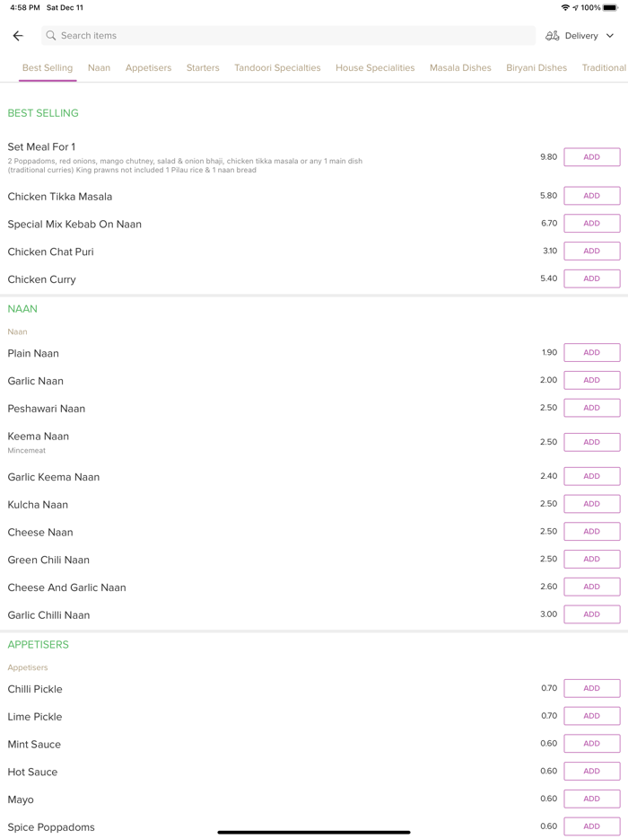Add Garlic Chilli Naan to order
628x839 pixels.
(591, 614)
